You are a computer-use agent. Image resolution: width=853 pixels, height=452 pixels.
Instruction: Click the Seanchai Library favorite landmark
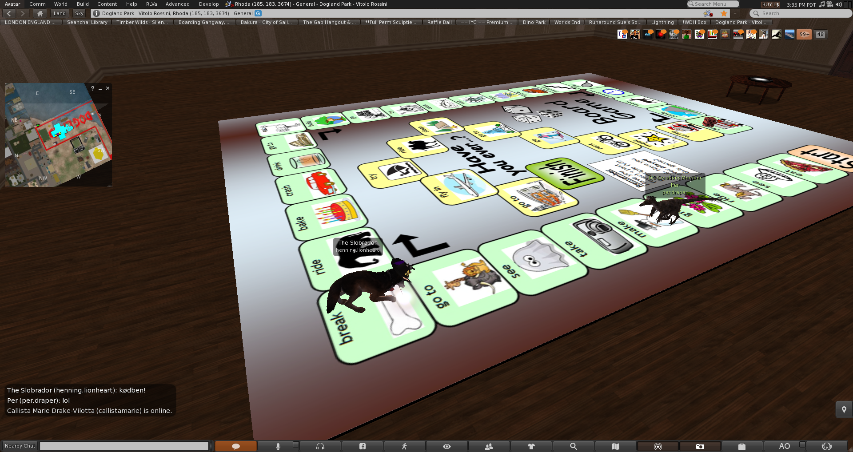[87, 22]
